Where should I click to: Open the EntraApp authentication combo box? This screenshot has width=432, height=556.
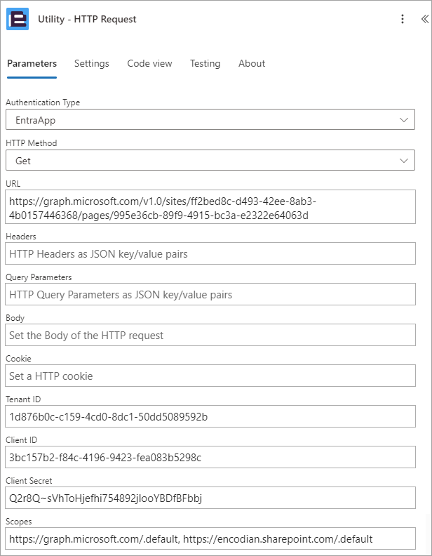pyautogui.click(x=210, y=119)
